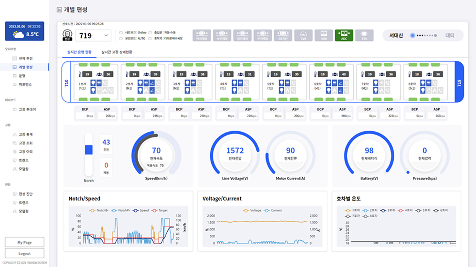Click the ESK status icon
The width and height of the screenshot is (476, 267).
[x=364, y=35]
